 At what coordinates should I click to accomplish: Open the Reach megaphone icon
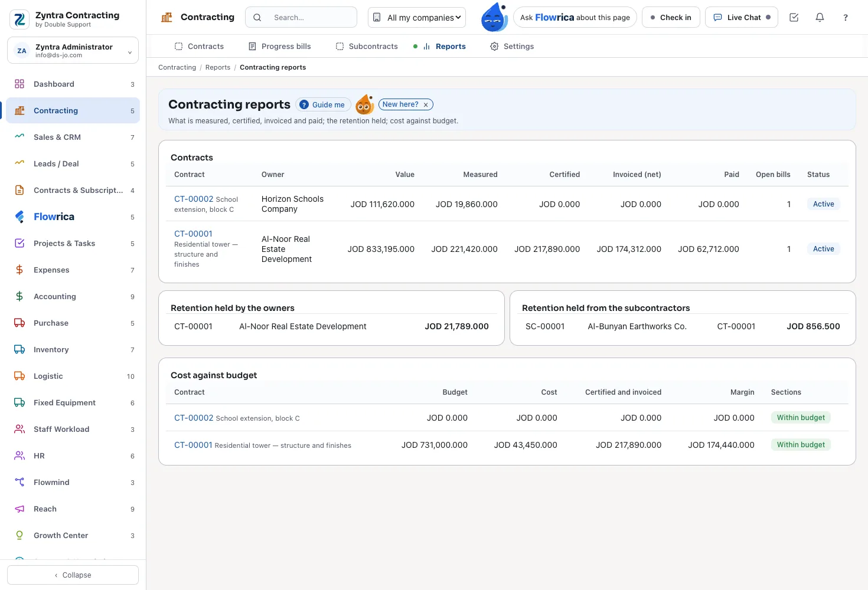pos(19,509)
